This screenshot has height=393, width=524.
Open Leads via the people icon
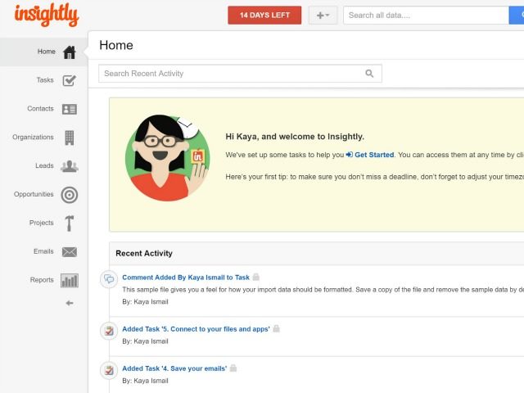pos(70,166)
